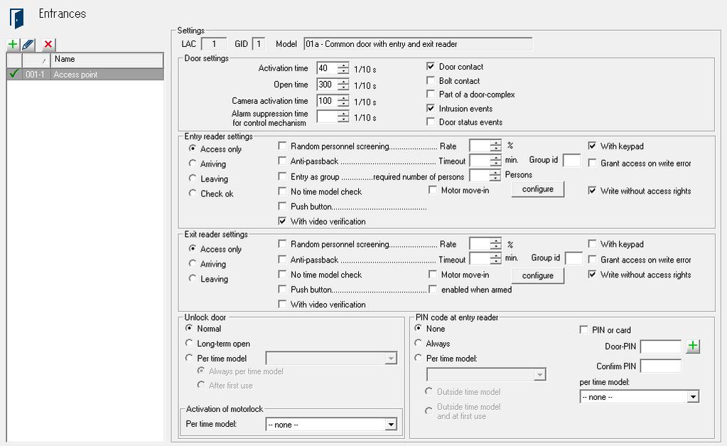Click the Open time value field

click(328, 85)
